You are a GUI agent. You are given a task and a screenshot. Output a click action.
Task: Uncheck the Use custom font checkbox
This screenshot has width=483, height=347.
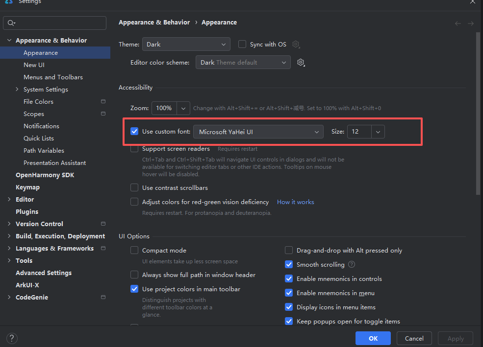tap(134, 131)
